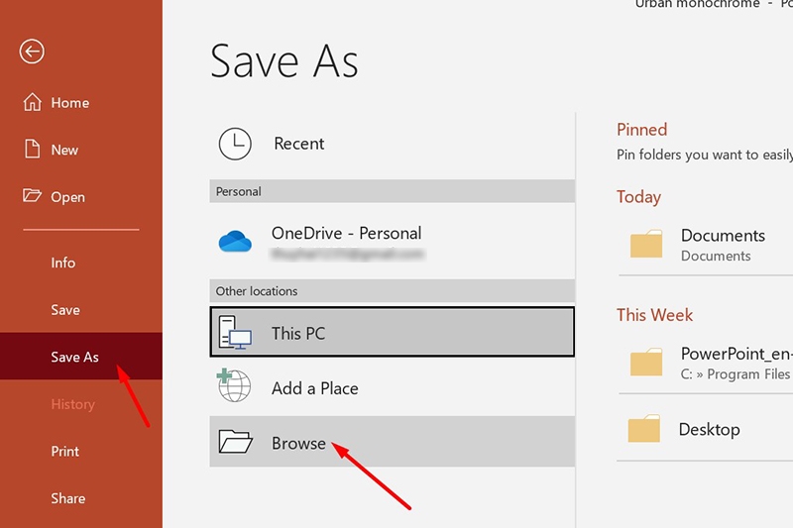Choose the Add a Place option

click(x=314, y=388)
